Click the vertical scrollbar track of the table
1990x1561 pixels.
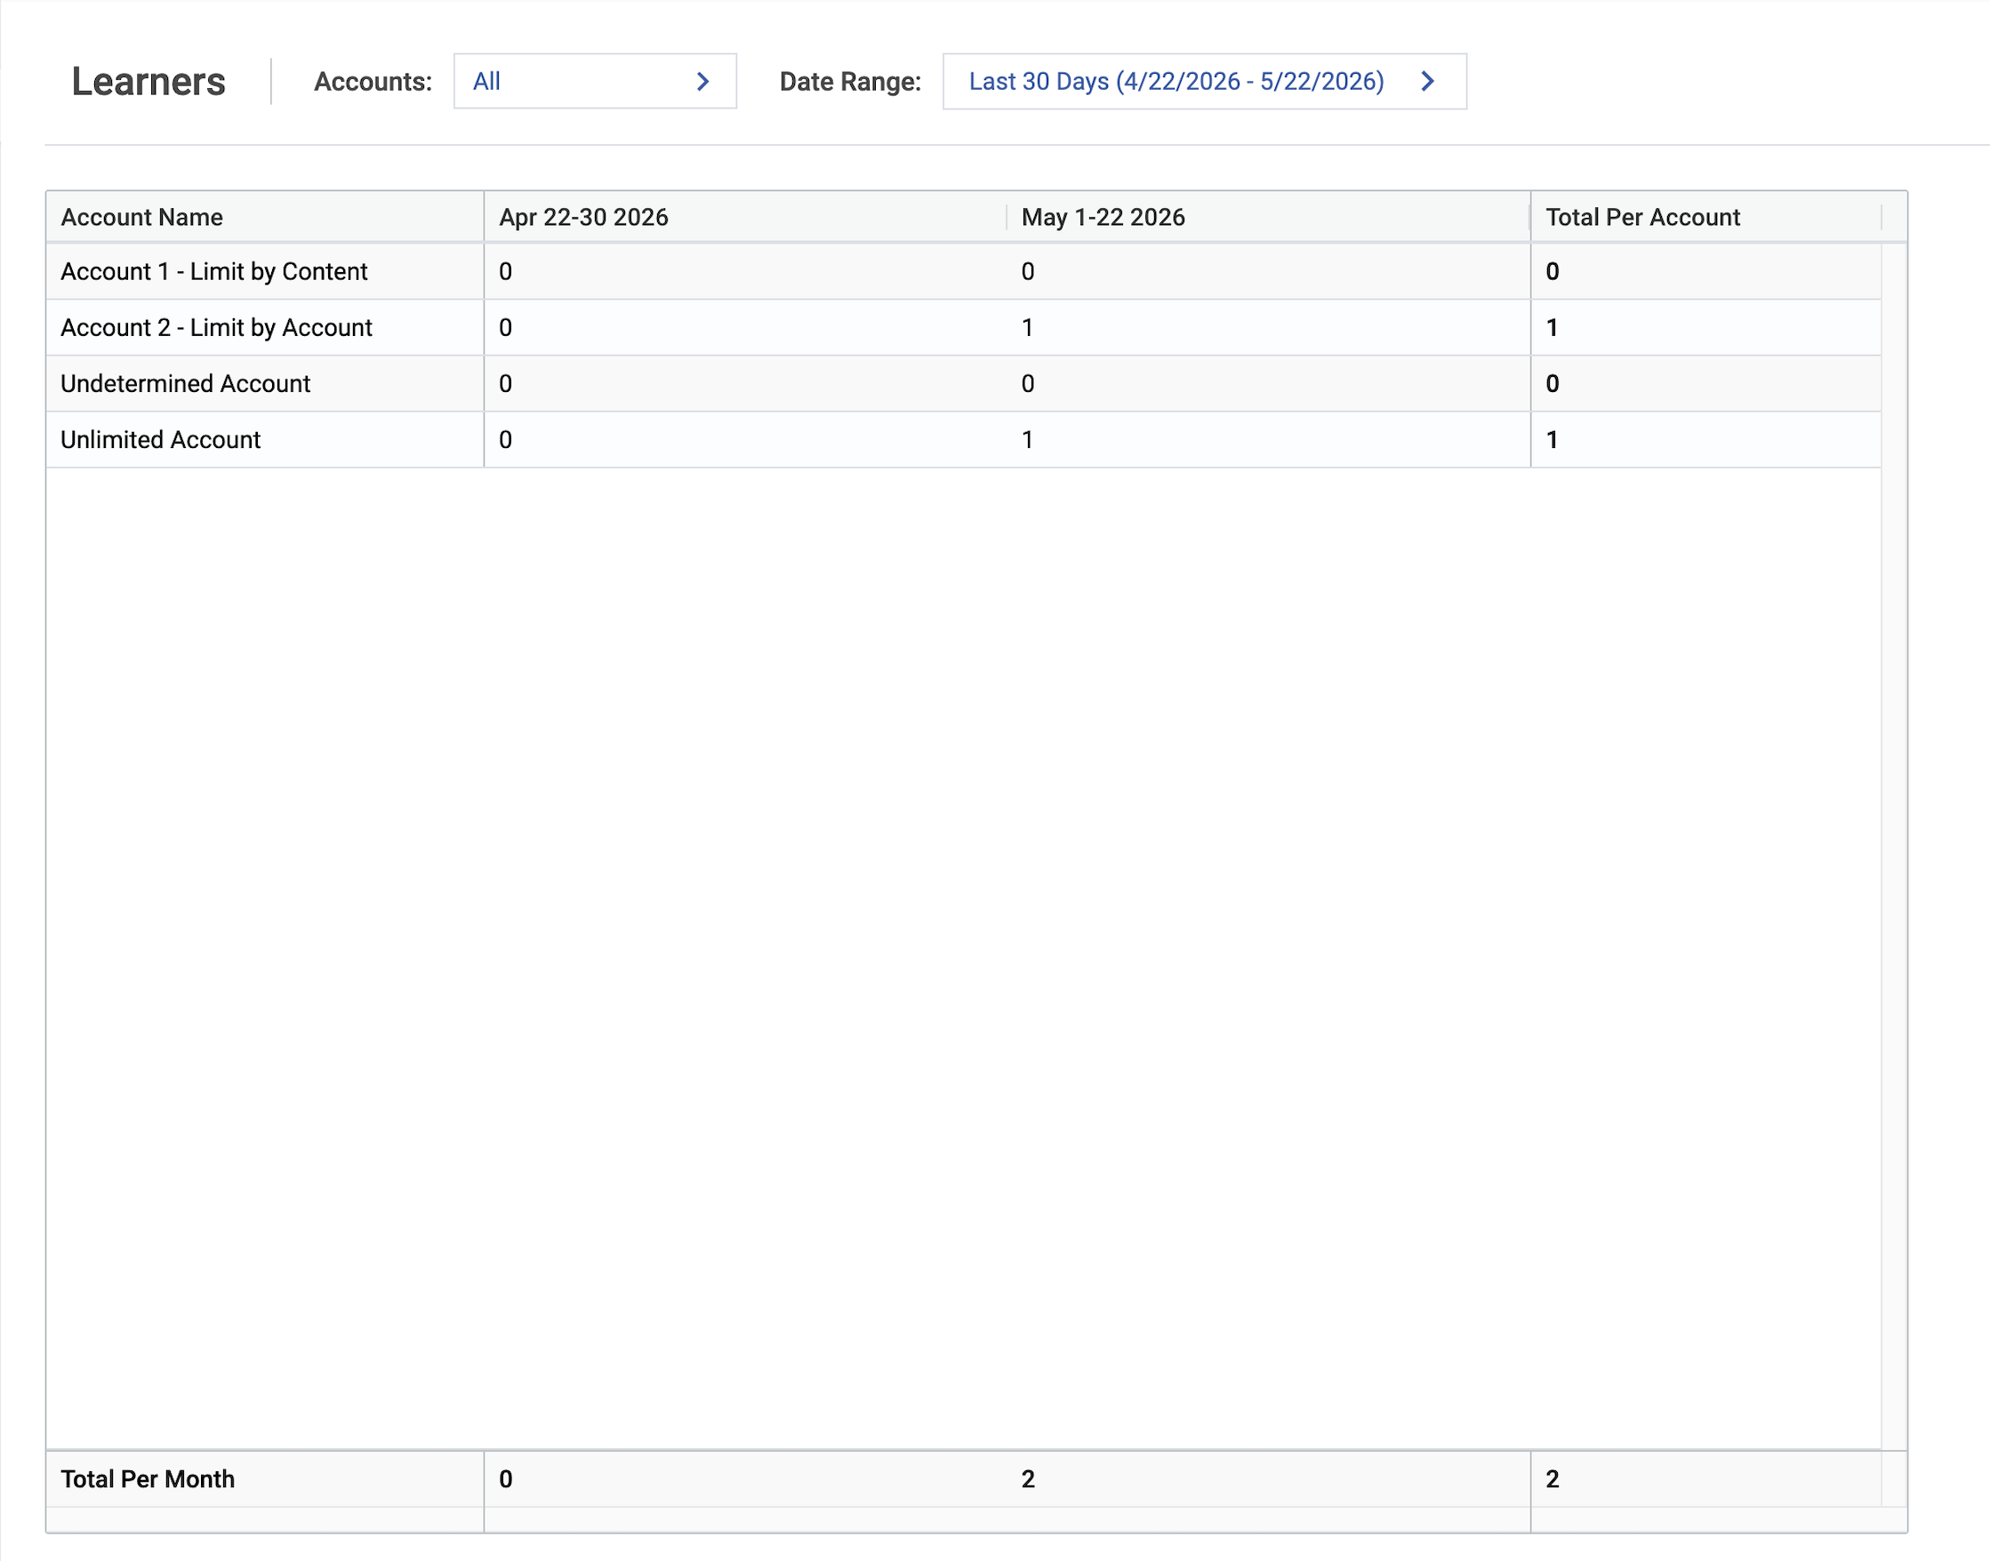point(1894,845)
